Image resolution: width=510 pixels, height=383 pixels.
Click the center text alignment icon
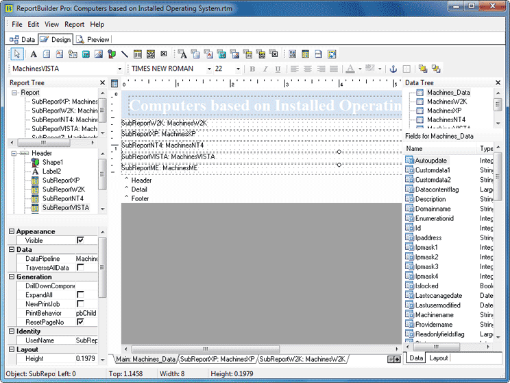[307, 69]
